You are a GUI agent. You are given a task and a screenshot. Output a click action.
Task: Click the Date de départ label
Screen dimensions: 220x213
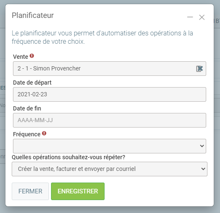pos(32,83)
